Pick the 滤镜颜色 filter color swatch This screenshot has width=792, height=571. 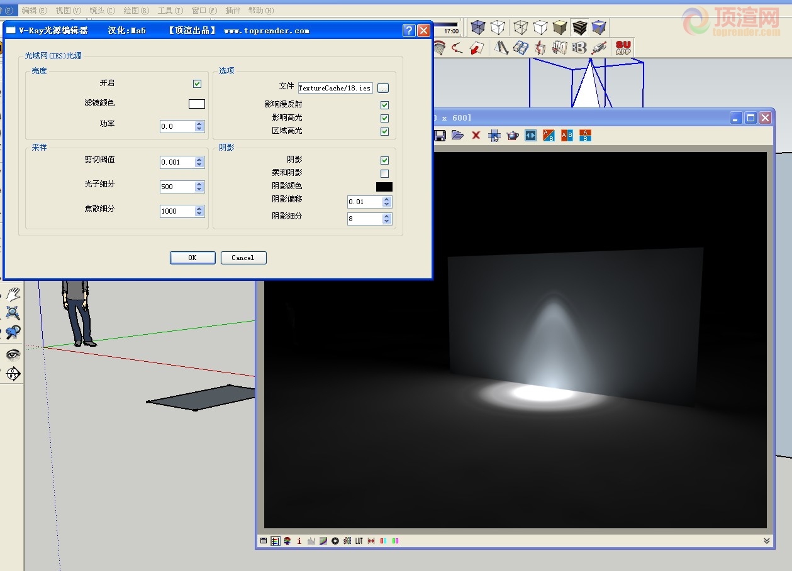tap(197, 104)
